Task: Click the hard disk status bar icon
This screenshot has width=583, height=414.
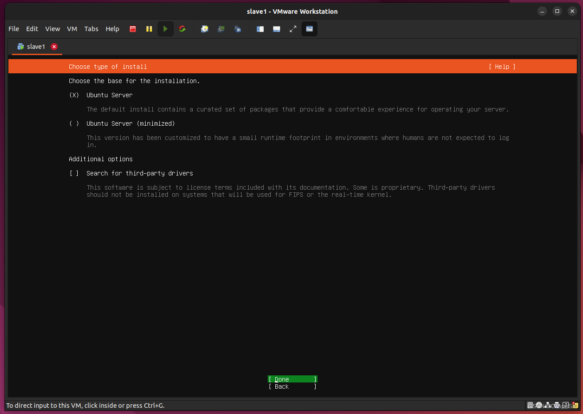Action: point(530,405)
